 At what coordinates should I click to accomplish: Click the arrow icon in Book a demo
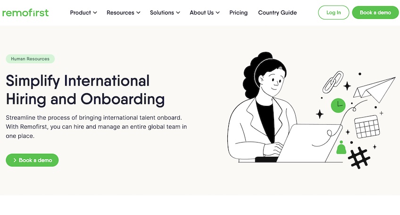pyautogui.click(x=15, y=160)
